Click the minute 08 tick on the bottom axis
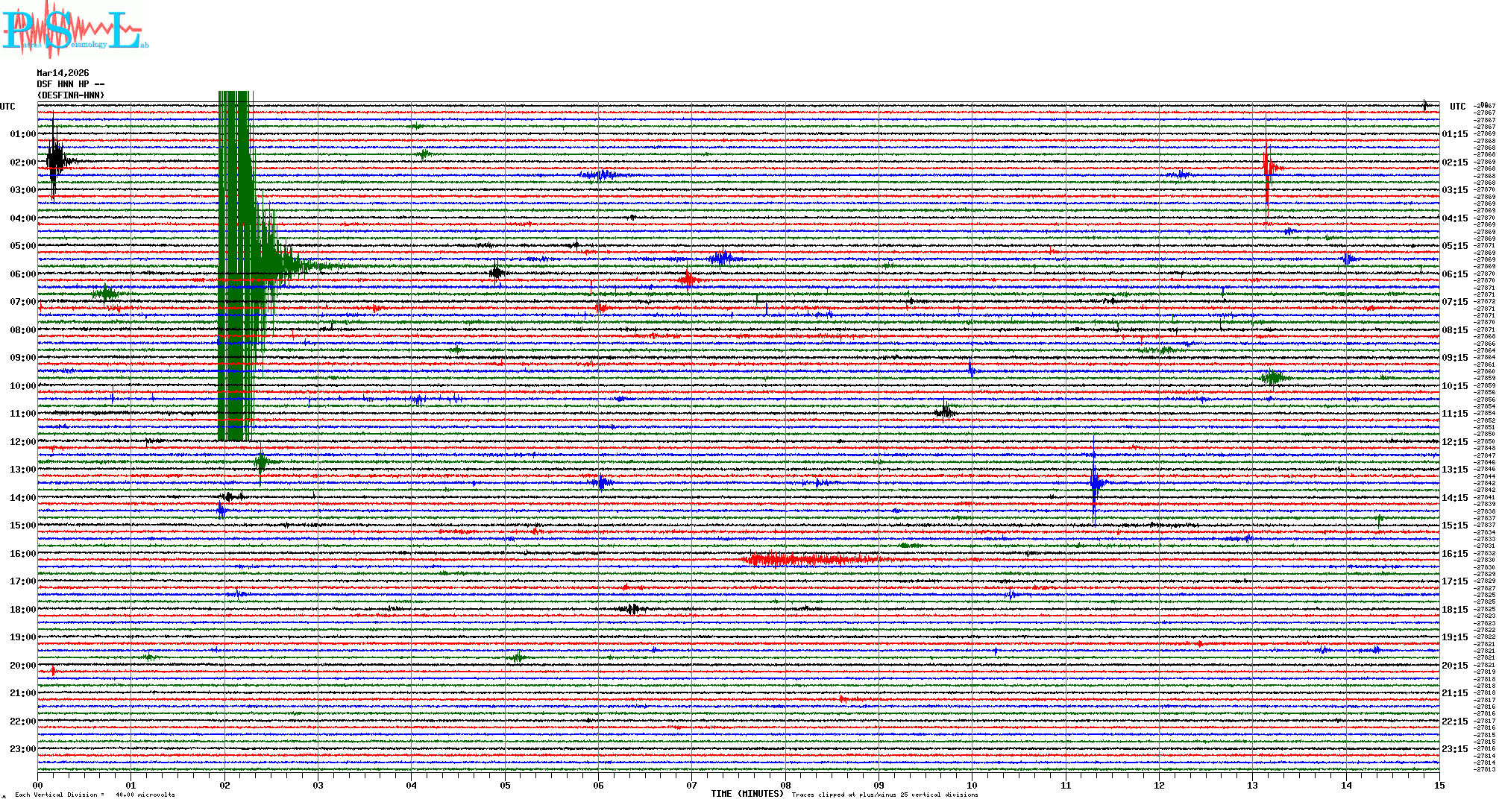Viewport: 1499px width, 805px height. pyautogui.click(x=785, y=785)
